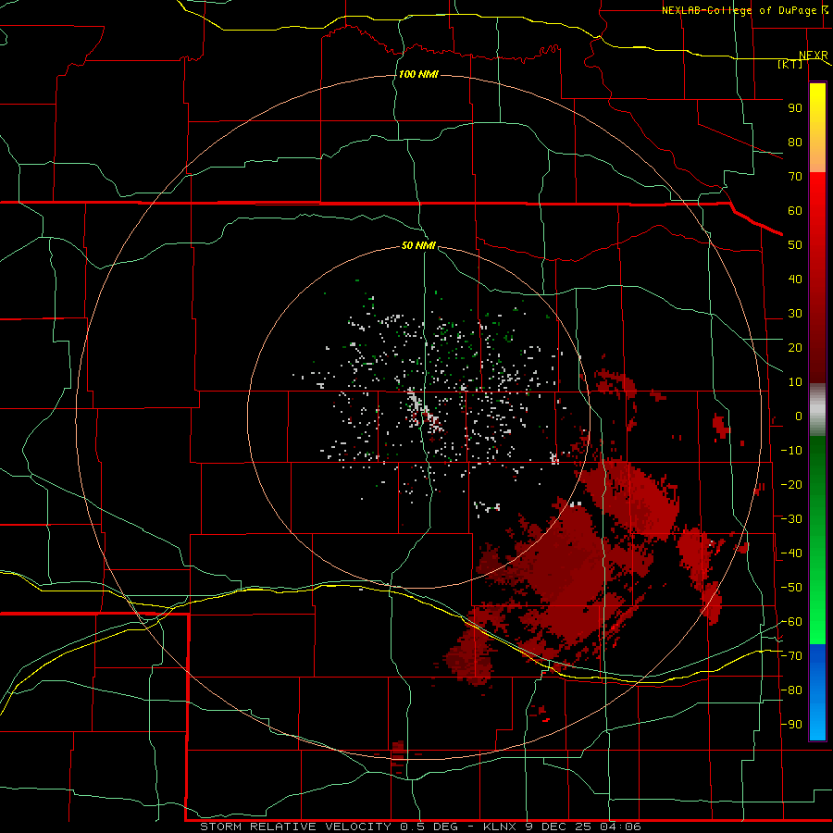This screenshot has height=833, width=833.
Task: Click the positive 60 scale label
Action: pos(795,211)
